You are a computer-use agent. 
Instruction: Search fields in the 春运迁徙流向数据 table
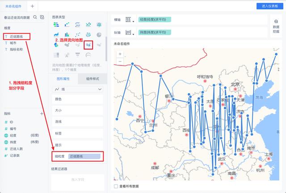35,17
